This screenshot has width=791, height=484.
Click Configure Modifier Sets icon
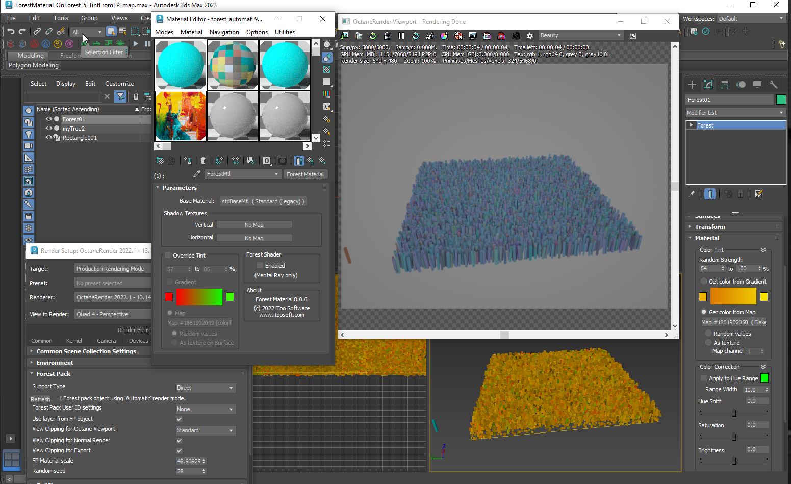[x=759, y=194]
